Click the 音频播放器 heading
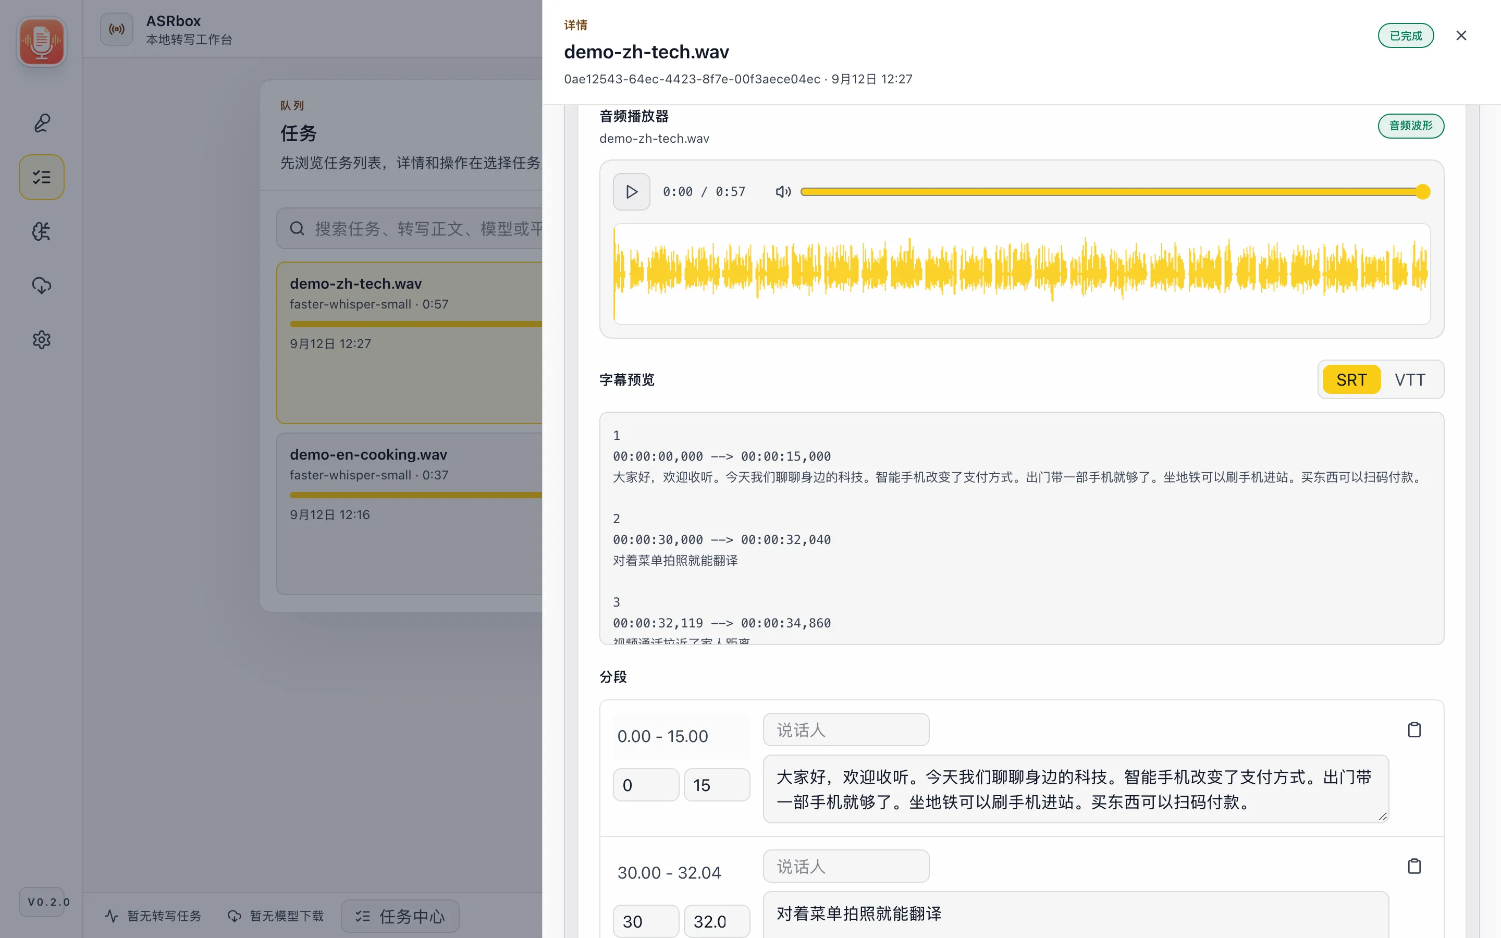1501x938 pixels. click(634, 116)
